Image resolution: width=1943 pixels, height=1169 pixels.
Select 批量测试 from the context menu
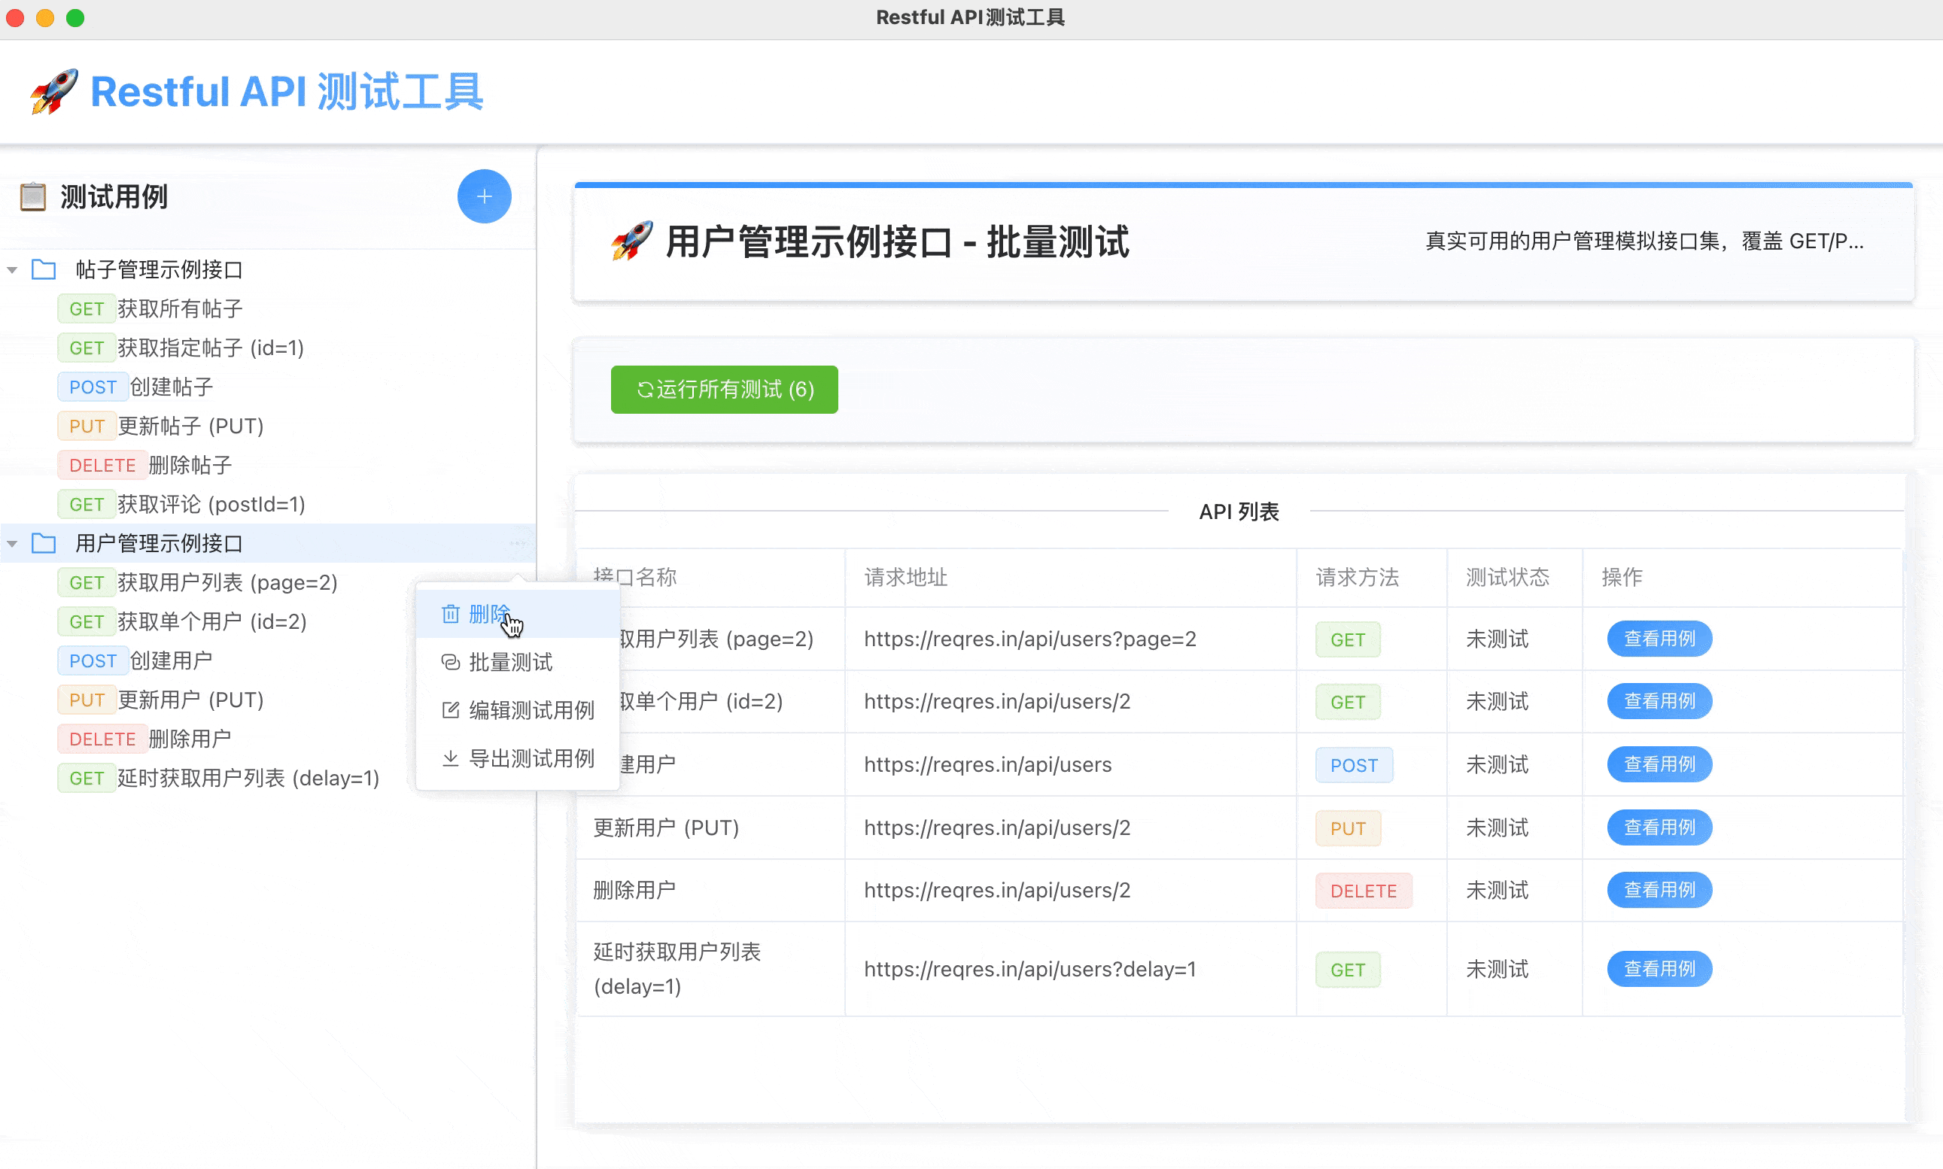click(x=510, y=663)
